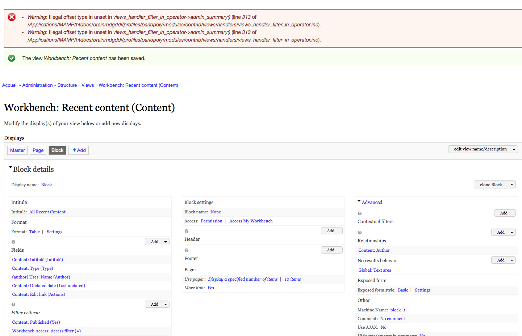This screenshot has height=336, width=522.
Task: Open the Add dropdown next to Fields
Action: click(166, 241)
